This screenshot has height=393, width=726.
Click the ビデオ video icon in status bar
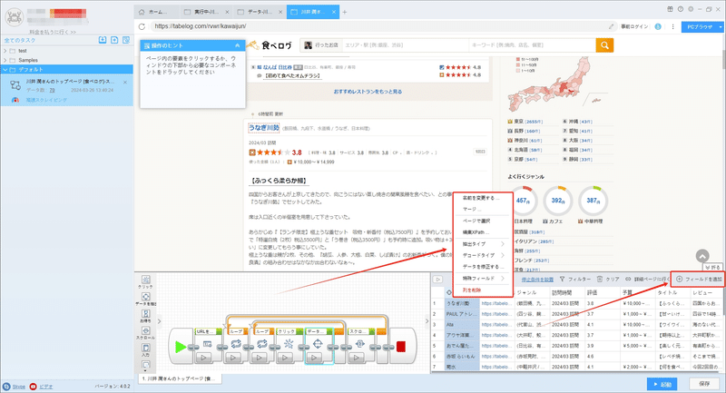click(x=33, y=386)
